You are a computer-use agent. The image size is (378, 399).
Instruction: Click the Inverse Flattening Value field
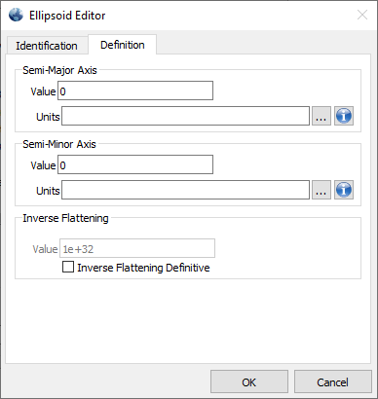coord(137,248)
